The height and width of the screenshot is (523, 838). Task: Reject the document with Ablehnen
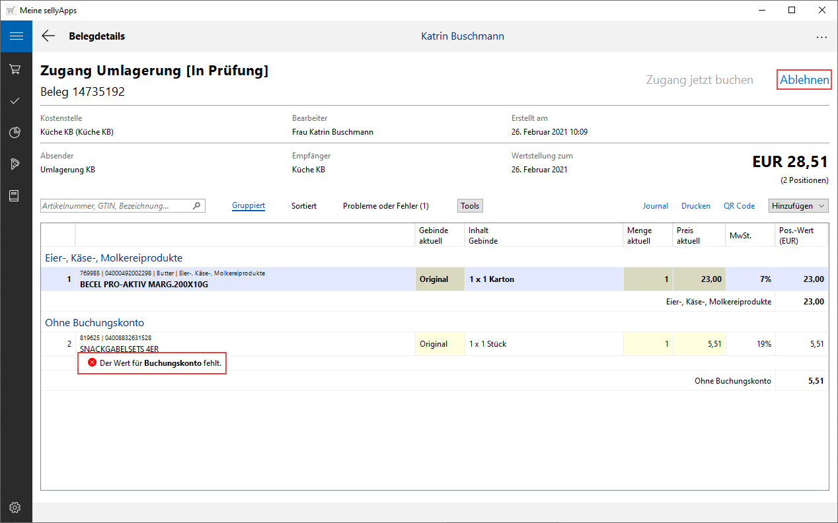[804, 80]
